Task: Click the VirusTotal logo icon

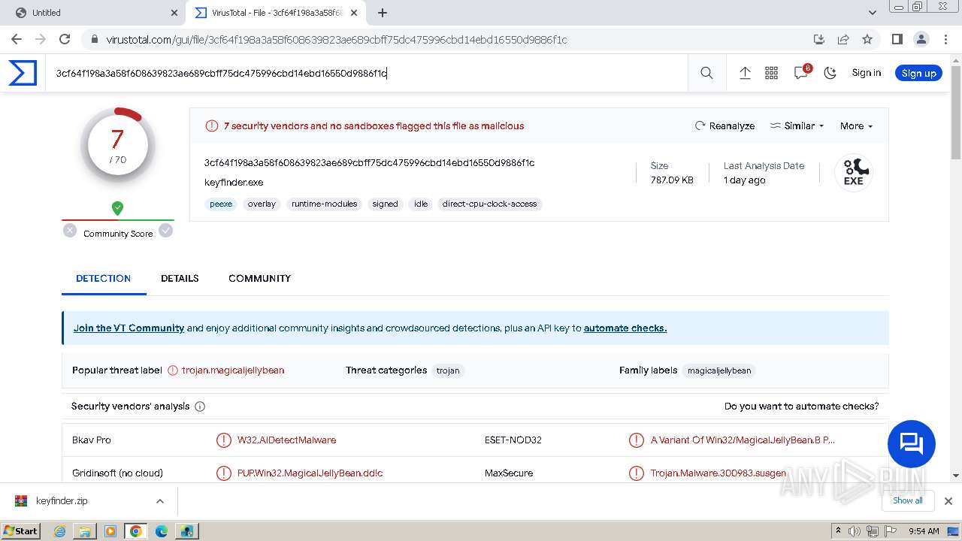Action: [23, 73]
